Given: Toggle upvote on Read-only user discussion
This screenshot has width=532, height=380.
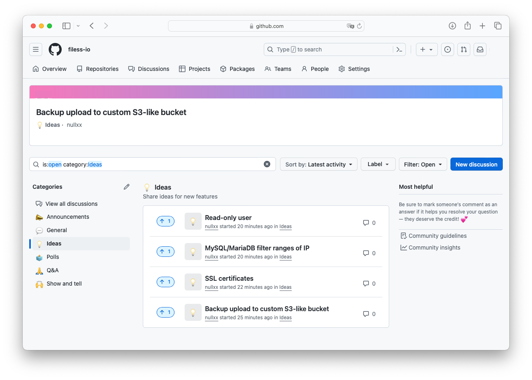Looking at the screenshot, I should point(166,221).
